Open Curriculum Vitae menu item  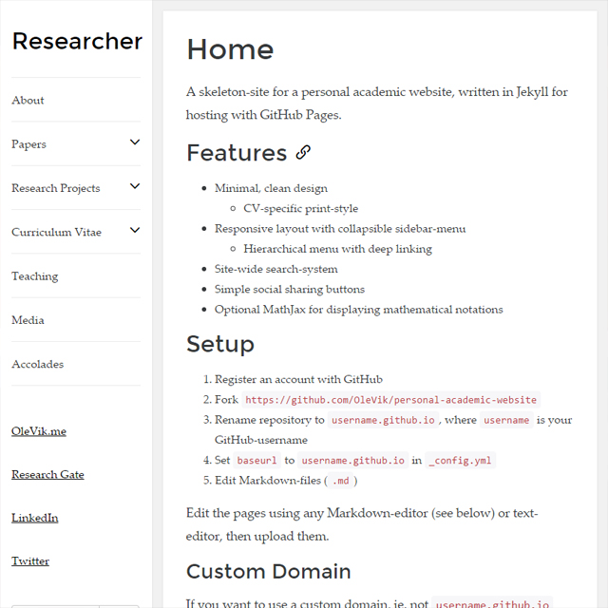(x=57, y=232)
